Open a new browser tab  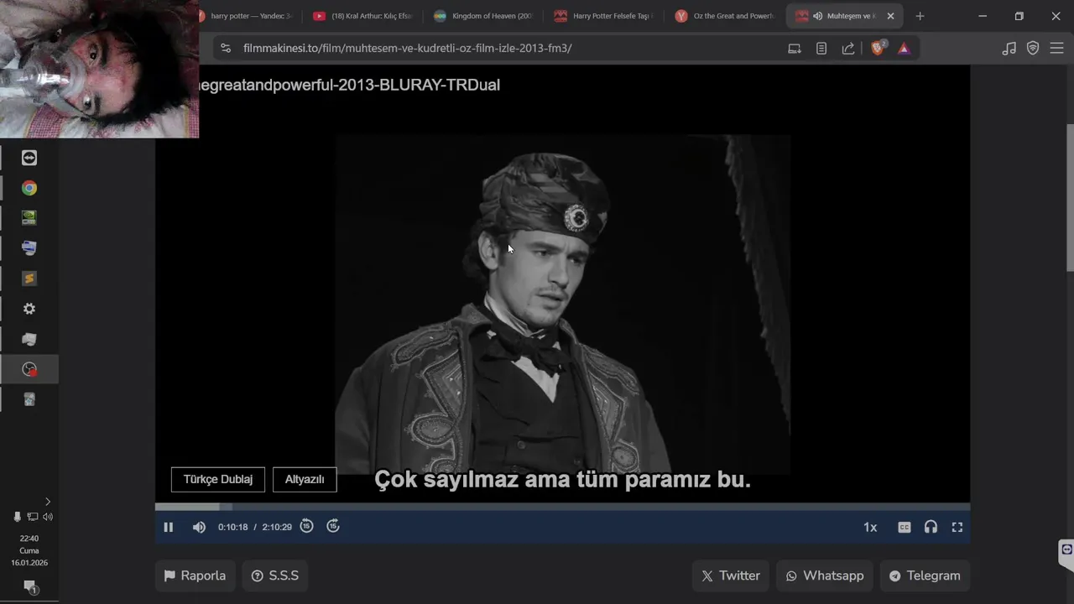pyautogui.click(x=920, y=16)
